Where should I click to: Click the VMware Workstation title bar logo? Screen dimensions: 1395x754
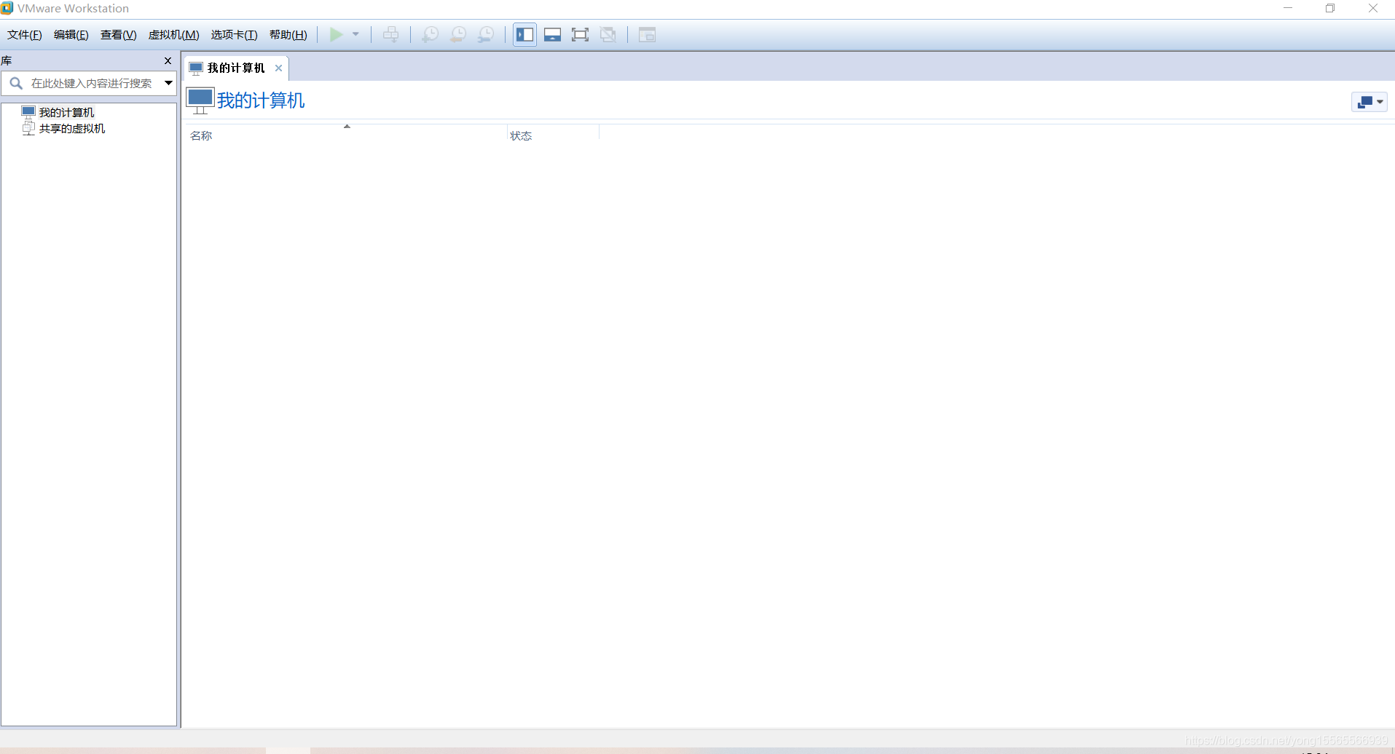[7, 8]
